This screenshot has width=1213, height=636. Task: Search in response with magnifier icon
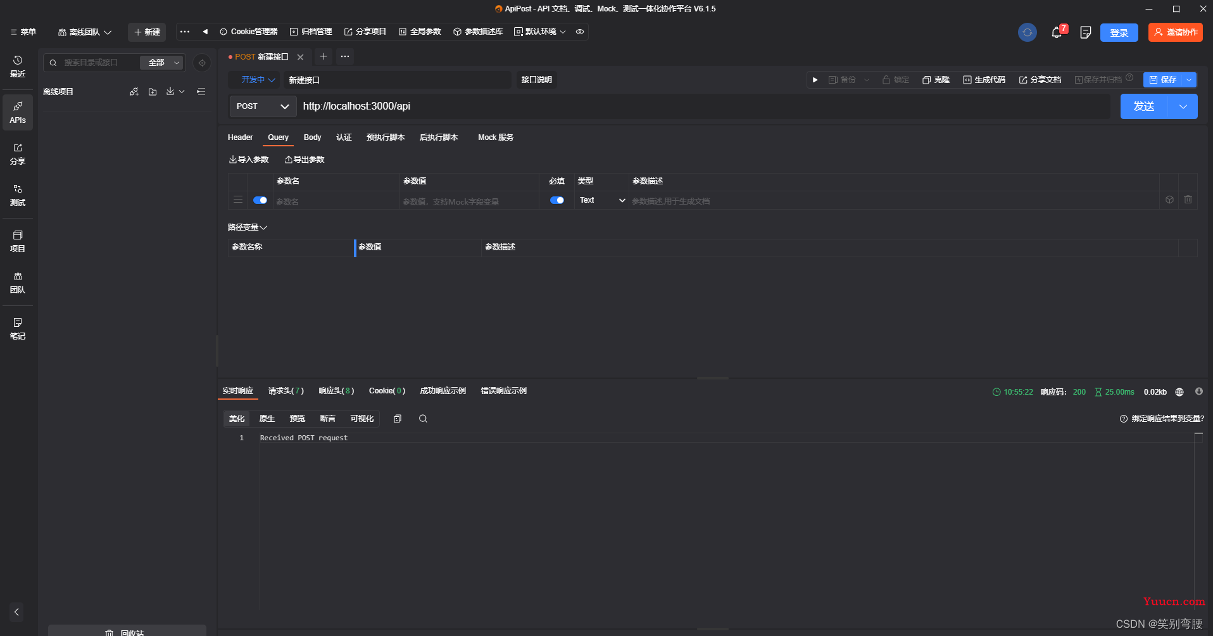[423, 419]
